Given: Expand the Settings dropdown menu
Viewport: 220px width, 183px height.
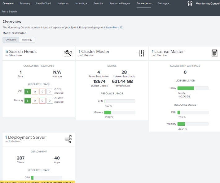Looking at the screenshot, I should pos(163,3).
